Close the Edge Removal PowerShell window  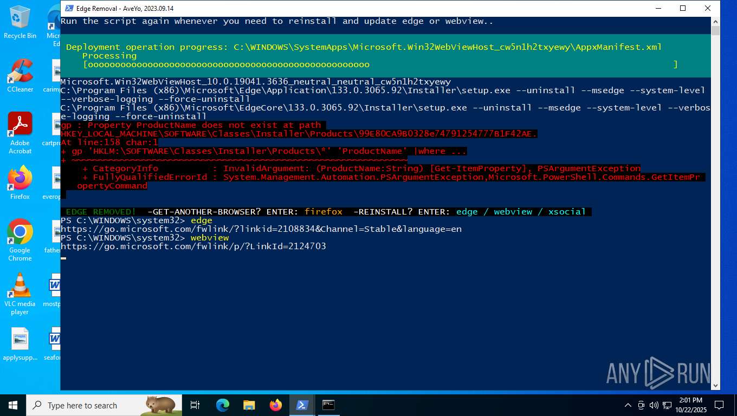coord(708,9)
